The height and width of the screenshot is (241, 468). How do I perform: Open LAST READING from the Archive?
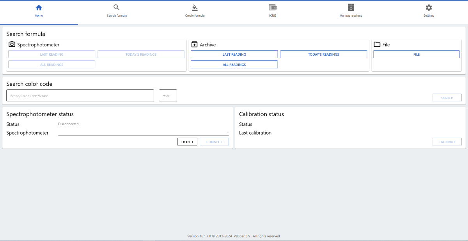pyautogui.click(x=234, y=54)
